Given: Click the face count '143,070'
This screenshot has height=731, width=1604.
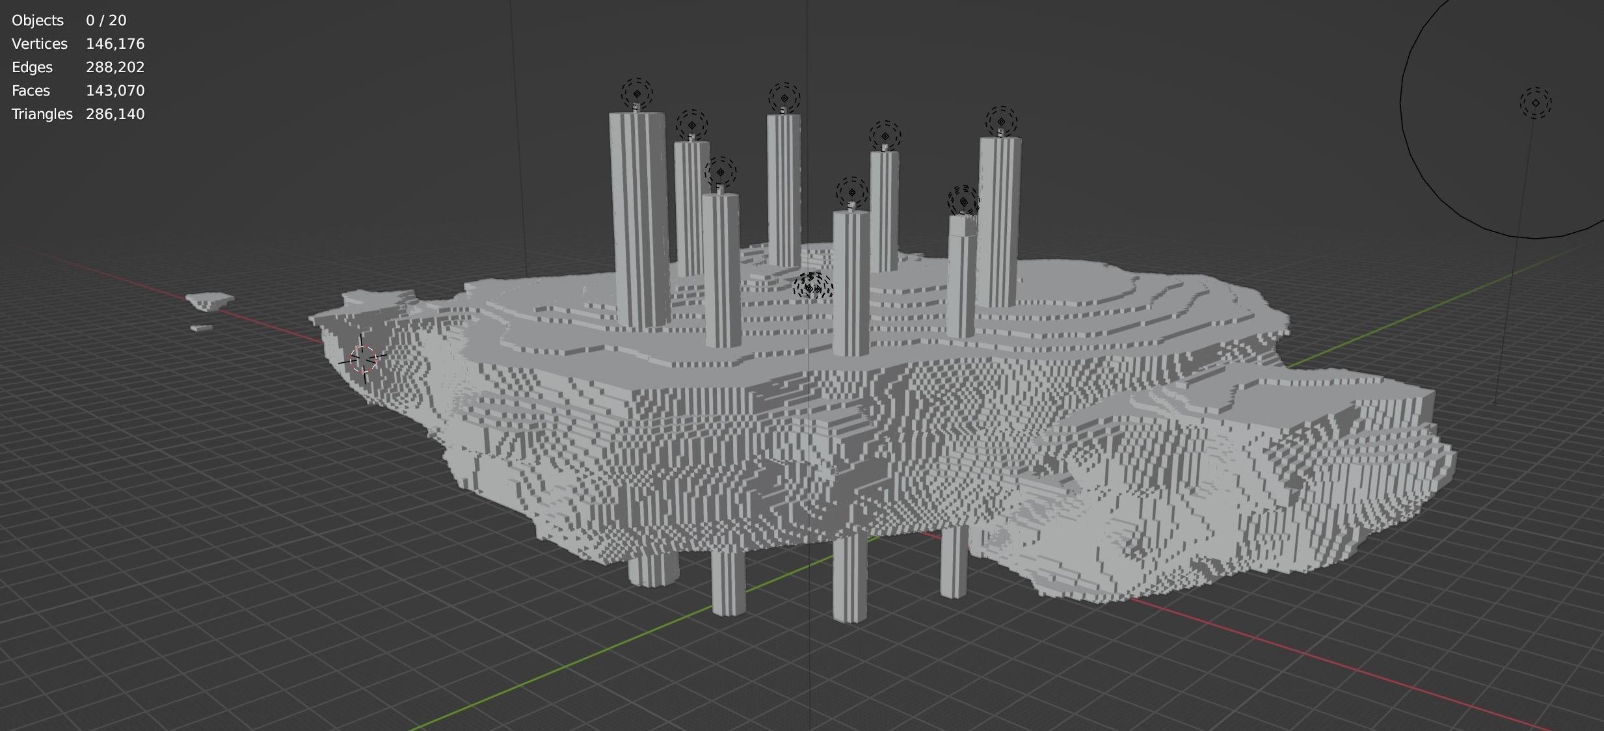Looking at the screenshot, I should (x=115, y=90).
